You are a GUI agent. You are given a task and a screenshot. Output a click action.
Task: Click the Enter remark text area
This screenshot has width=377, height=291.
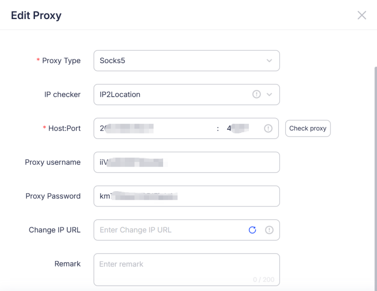(x=187, y=270)
